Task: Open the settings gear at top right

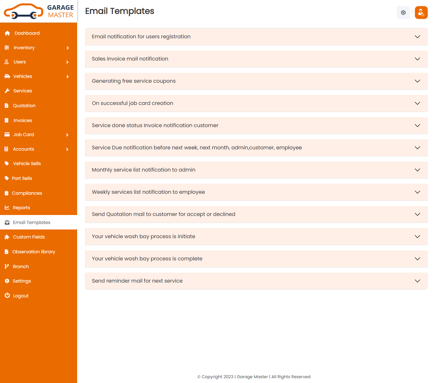Action: (403, 13)
